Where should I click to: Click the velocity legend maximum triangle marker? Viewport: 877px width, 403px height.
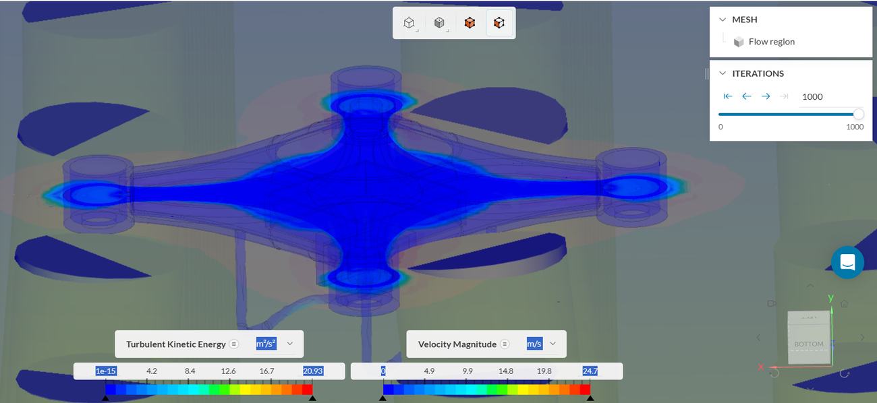click(590, 398)
